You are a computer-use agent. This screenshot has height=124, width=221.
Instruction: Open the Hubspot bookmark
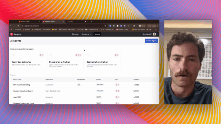tap(26, 30)
